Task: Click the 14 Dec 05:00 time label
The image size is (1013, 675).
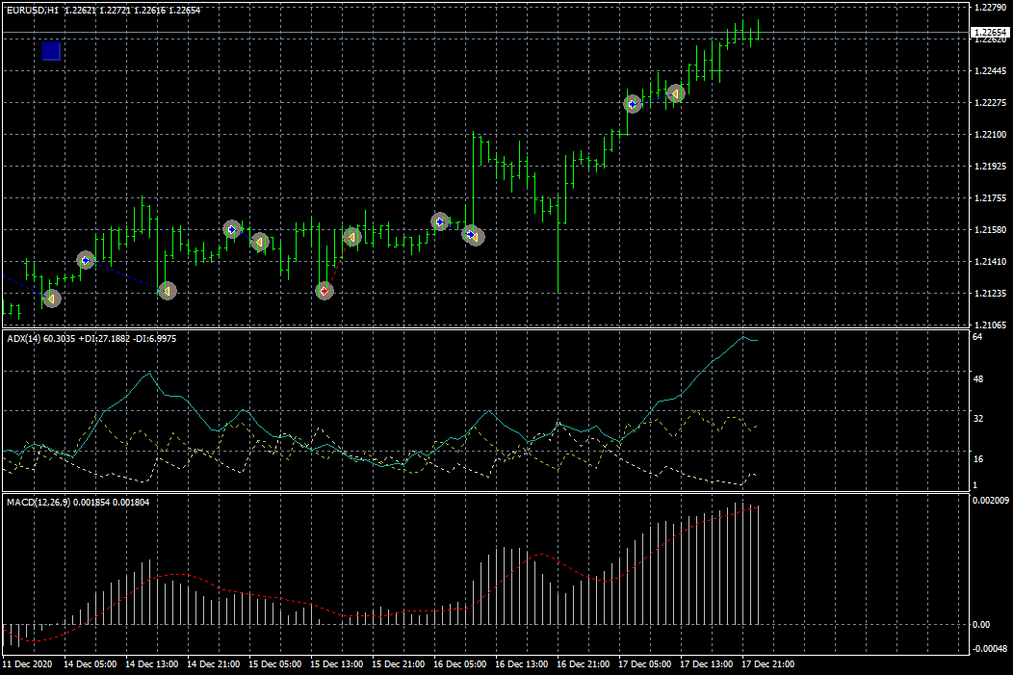Action: tap(91, 664)
